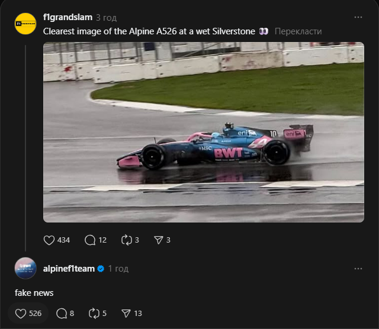Click the blue verified badge
The width and height of the screenshot is (379, 329).
(101, 269)
